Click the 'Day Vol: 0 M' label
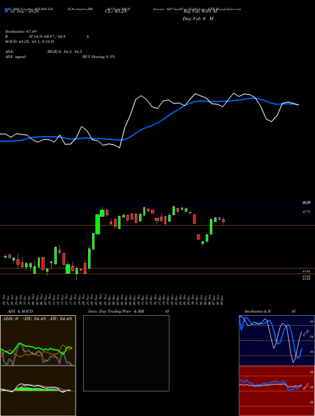Viewport: 315px width, 416px height. [198, 19]
